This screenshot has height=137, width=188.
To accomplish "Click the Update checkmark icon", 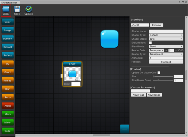I will pos(29,9).
